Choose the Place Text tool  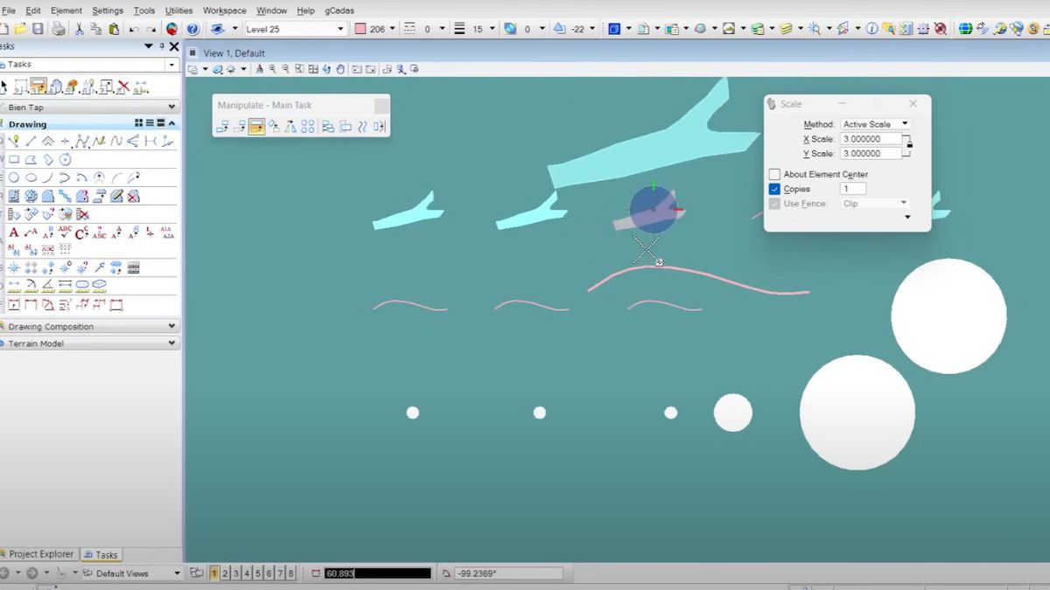(x=14, y=233)
